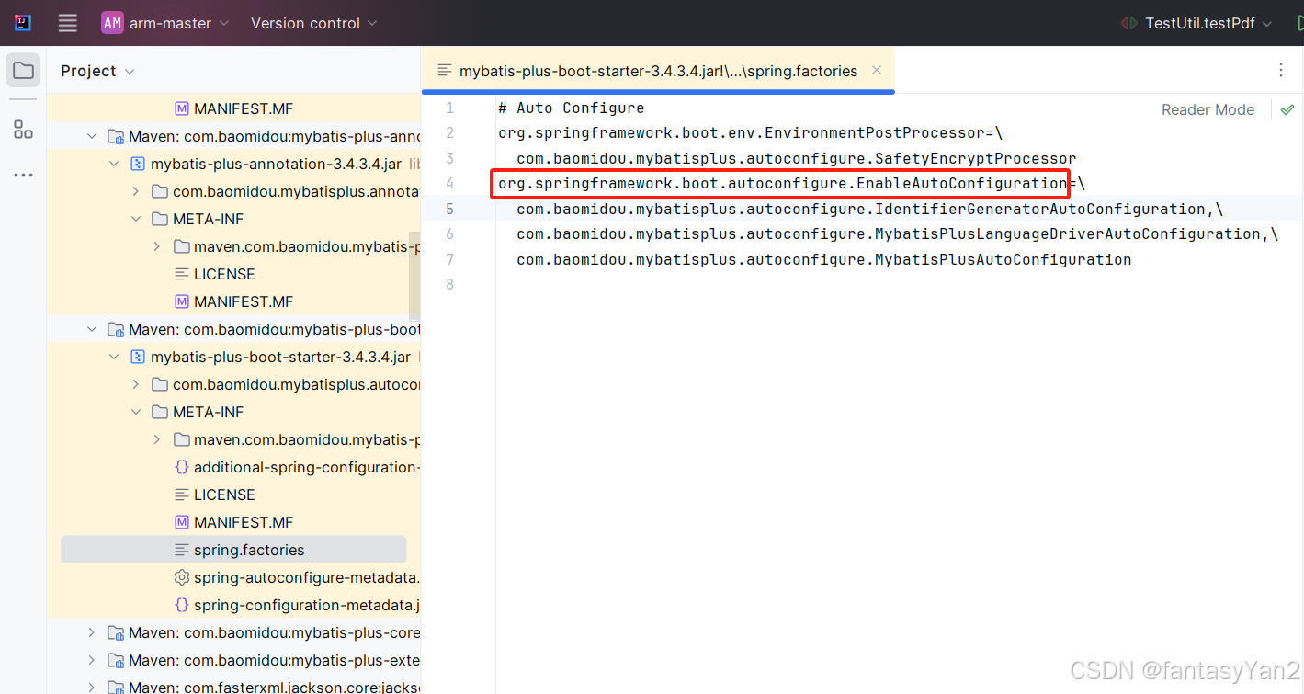
Task: Expand Maven: com.fasterxml.jackson.core node
Action: tap(92, 687)
